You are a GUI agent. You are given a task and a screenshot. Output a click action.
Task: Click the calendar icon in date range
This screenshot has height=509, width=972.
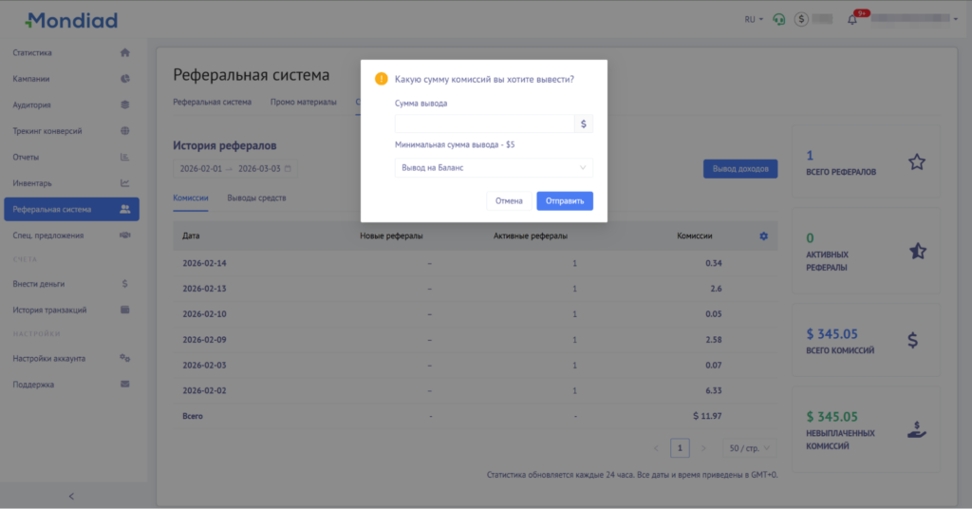pyautogui.click(x=288, y=168)
